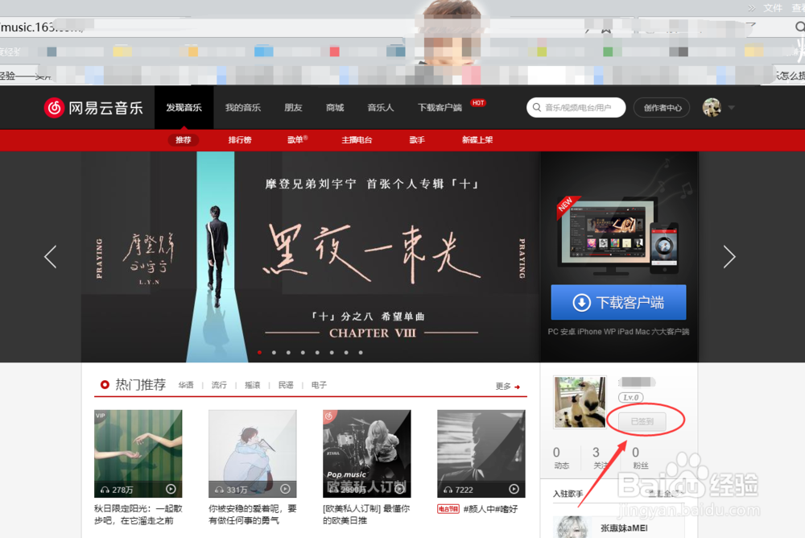This screenshot has width=805, height=538.
Task: Go to the 朋友 tab
Action: tap(293, 107)
